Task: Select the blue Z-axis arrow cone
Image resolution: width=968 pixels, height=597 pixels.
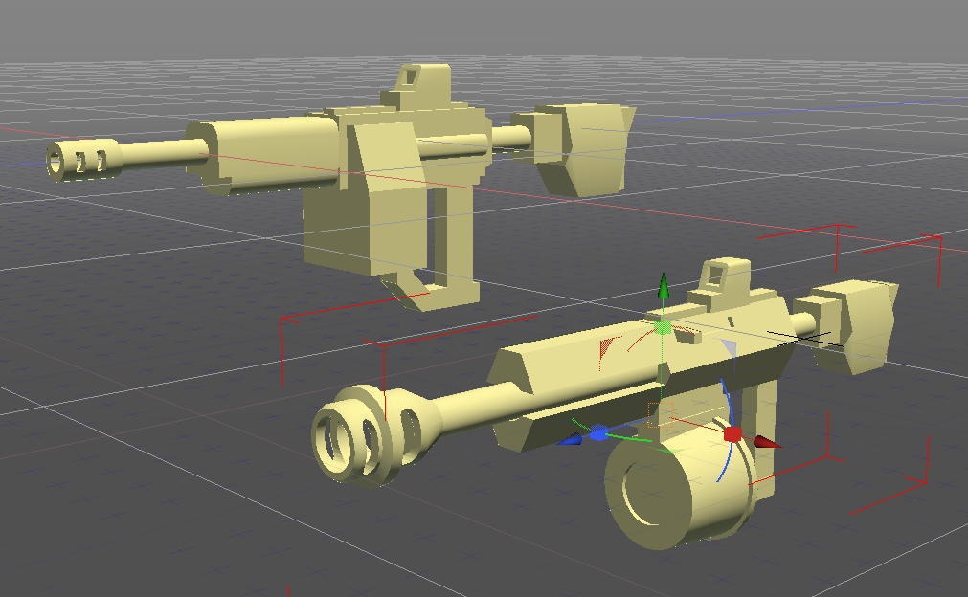Action: pos(570,440)
